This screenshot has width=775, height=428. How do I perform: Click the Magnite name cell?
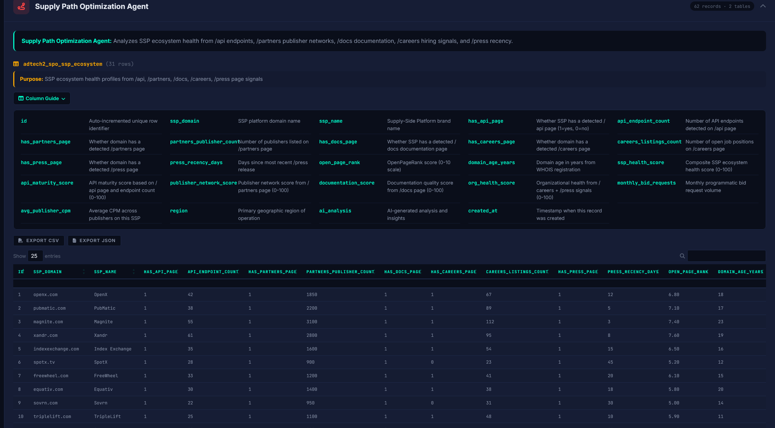coord(104,322)
